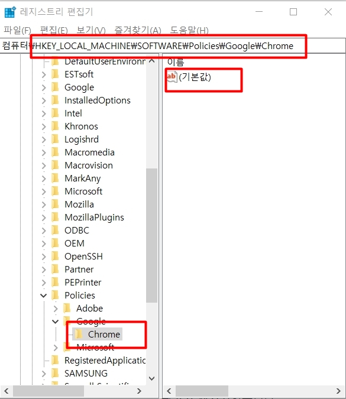Image resolution: width=346 pixels, height=399 pixels.
Task: Maximize the Registry Editor window
Action: pos(293,12)
